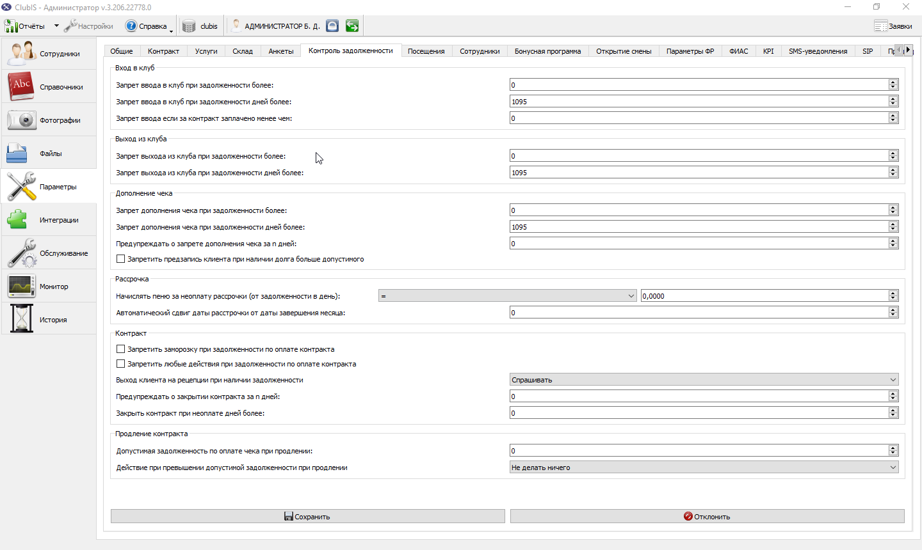Image resolution: width=922 pixels, height=550 pixels.
Task: Click the penalty rate 0,0000 field
Action: [x=770, y=295]
